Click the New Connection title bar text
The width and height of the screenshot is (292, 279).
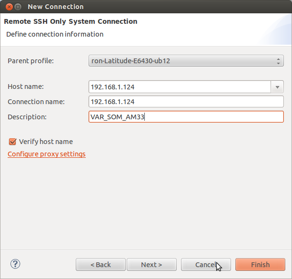click(x=56, y=7)
